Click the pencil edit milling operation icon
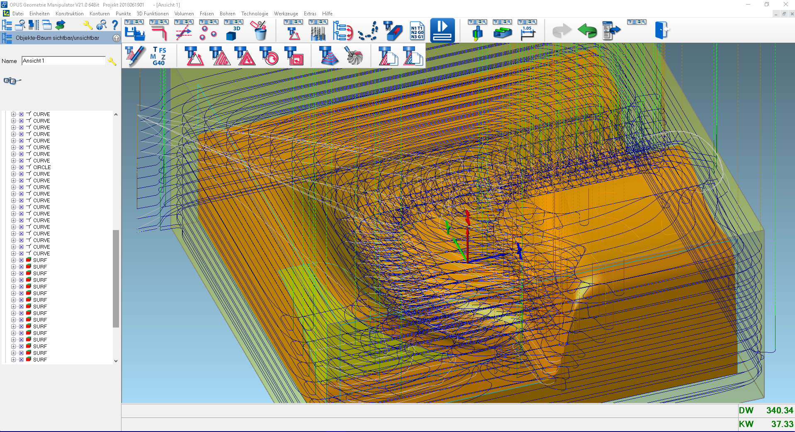 [135, 56]
